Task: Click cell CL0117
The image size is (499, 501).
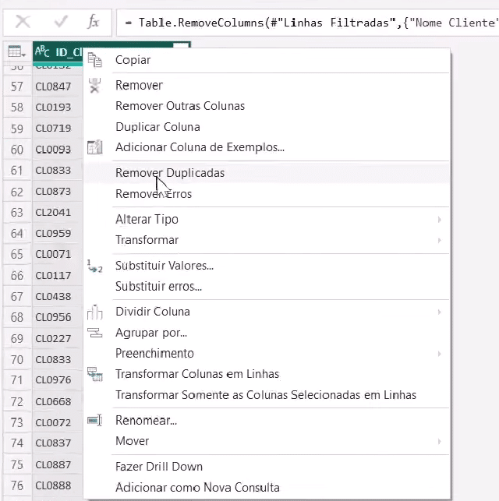Action: [53, 276]
